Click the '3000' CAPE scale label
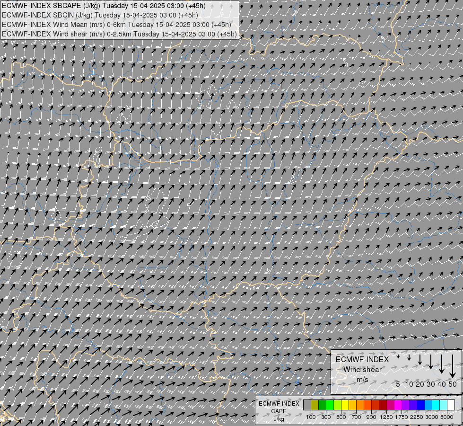 (x=432, y=417)
